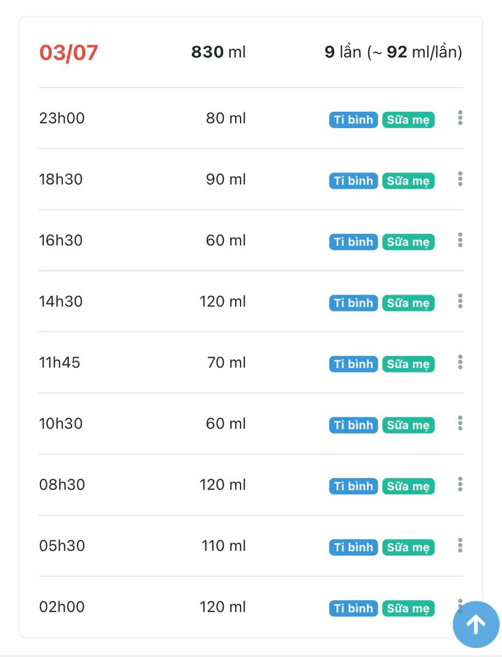
Task: Select the 110 ml amount at 05h30
Action: point(223,546)
